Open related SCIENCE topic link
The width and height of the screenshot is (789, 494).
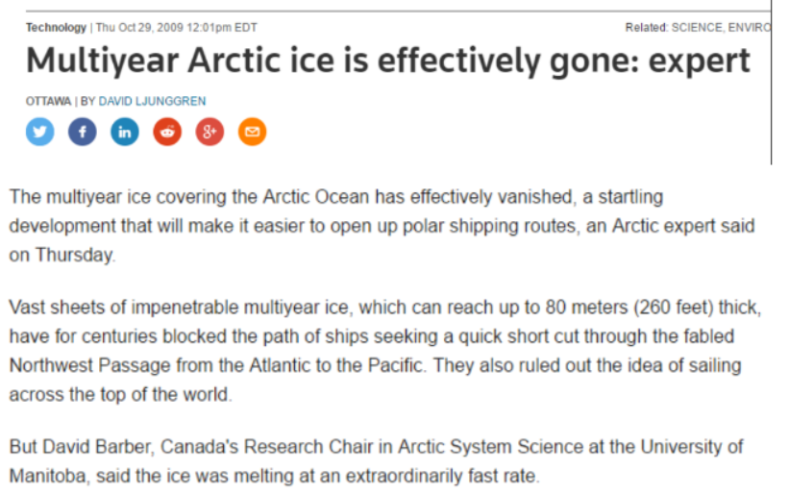pyautogui.click(x=697, y=27)
